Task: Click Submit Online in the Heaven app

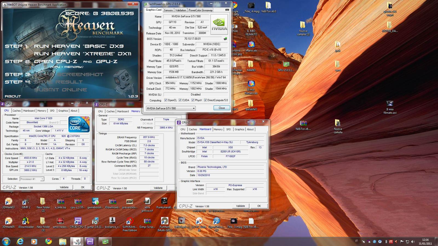Action: (x=60, y=90)
